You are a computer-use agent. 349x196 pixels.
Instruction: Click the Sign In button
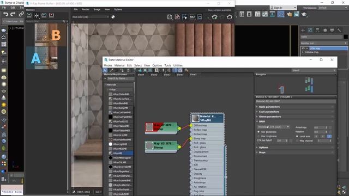pyautogui.click(x=284, y=8)
